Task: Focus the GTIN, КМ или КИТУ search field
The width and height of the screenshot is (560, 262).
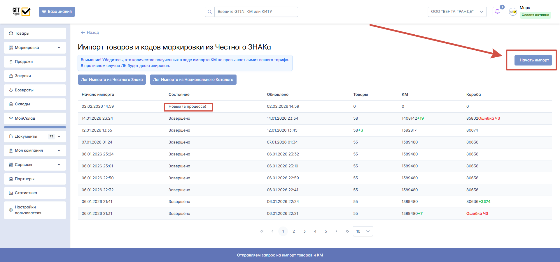Action: [256, 12]
